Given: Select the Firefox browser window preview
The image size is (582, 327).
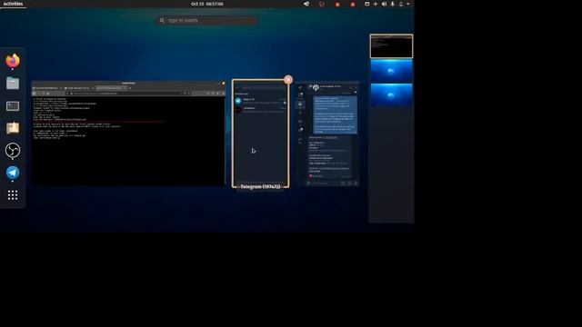Looking at the screenshot, I should 129,133.
